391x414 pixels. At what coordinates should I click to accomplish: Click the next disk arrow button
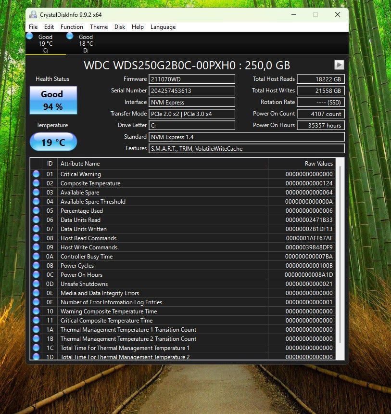[339, 65]
